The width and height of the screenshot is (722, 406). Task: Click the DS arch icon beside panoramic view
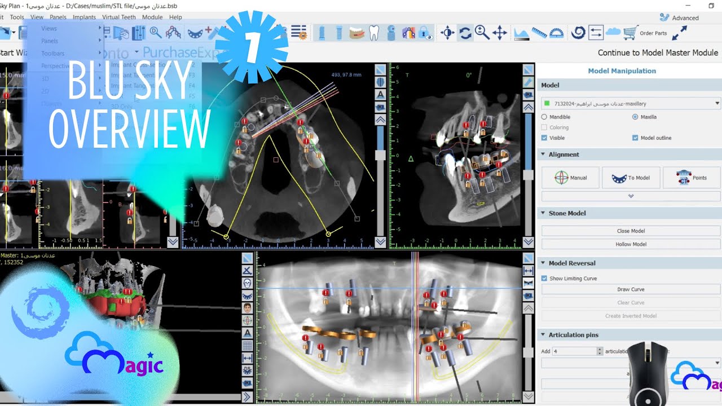[247, 370]
